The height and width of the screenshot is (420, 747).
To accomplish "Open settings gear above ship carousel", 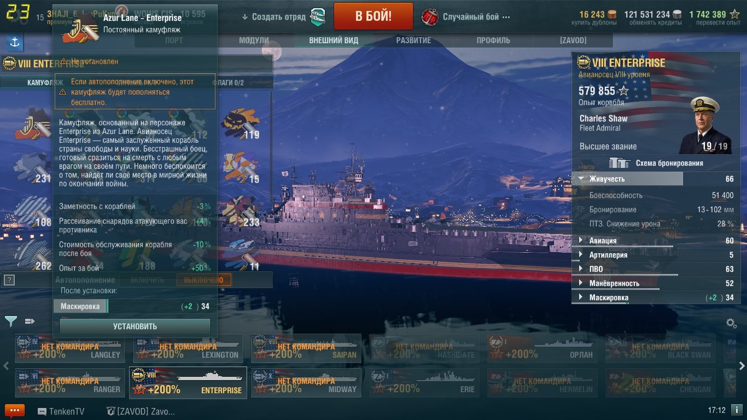I will click(x=731, y=323).
